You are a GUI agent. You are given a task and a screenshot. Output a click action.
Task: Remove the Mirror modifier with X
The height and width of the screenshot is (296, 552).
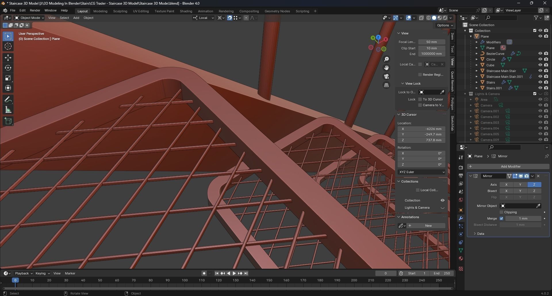(x=538, y=176)
